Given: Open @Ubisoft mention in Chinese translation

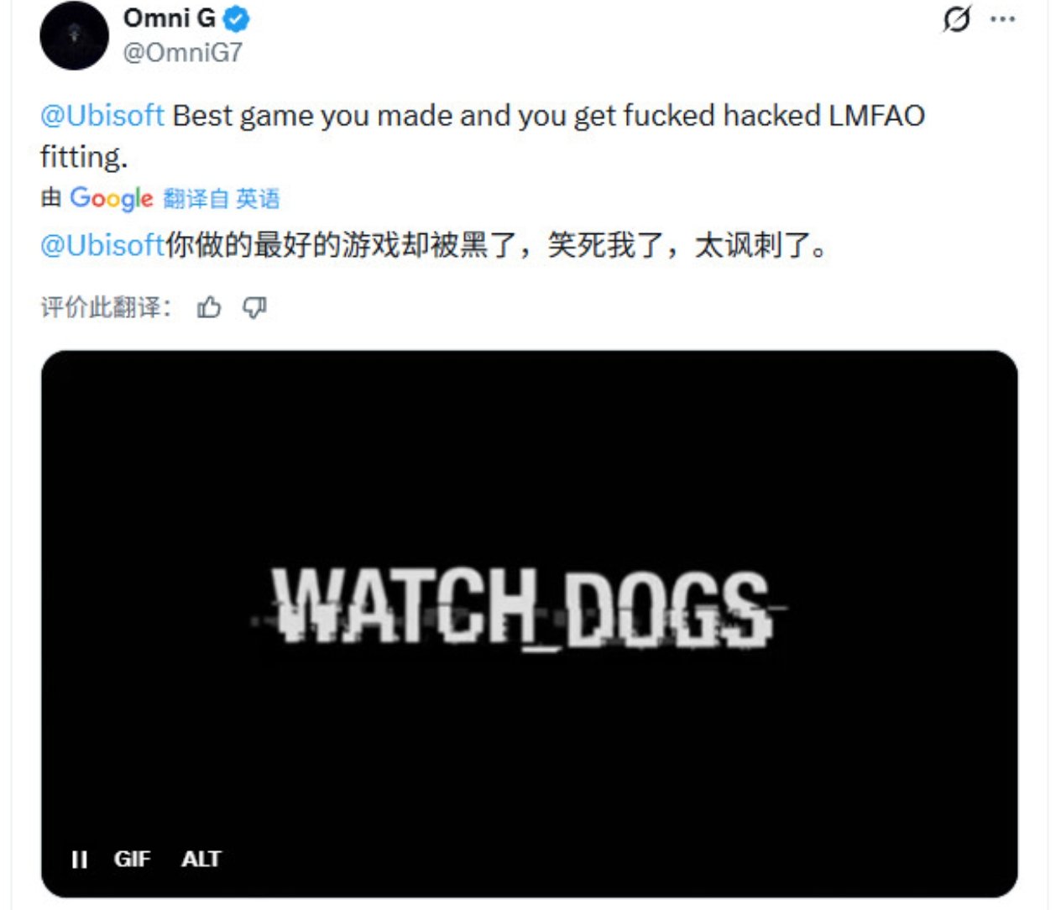Looking at the screenshot, I should 102,245.
